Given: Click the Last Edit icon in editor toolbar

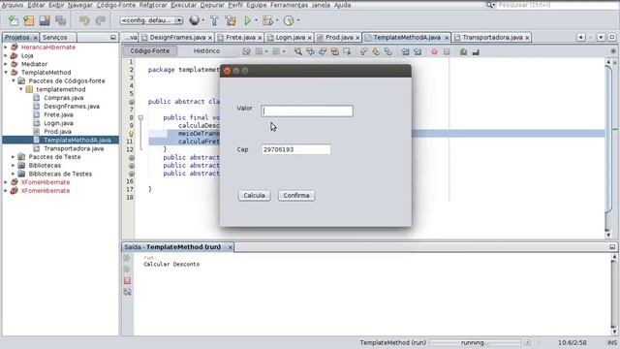Looking at the screenshot, I should point(246,51).
